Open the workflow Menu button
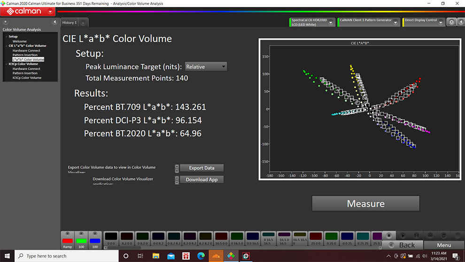This screenshot has height=262, width=465. pos(444,245)
